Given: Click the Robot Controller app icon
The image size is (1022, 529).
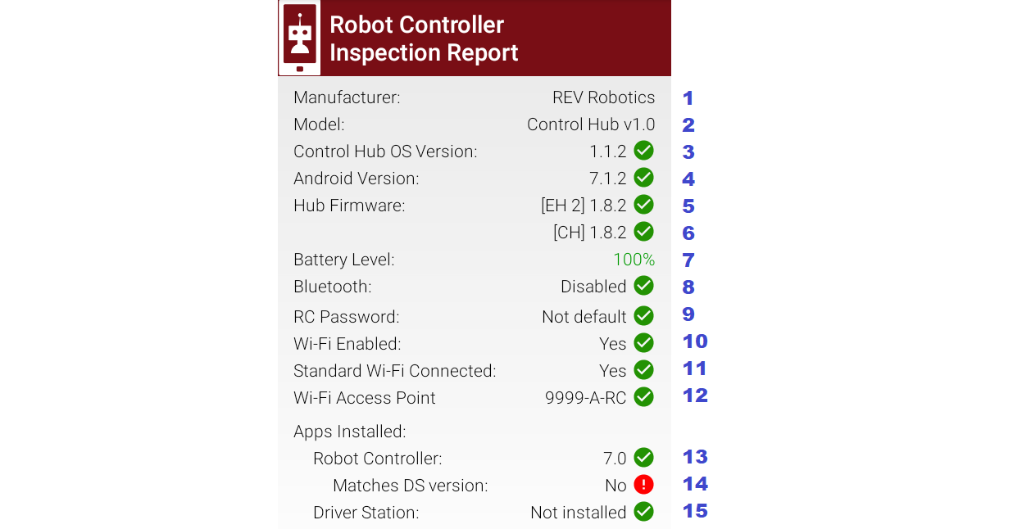Looking at the screenshot, I should 299,38.
